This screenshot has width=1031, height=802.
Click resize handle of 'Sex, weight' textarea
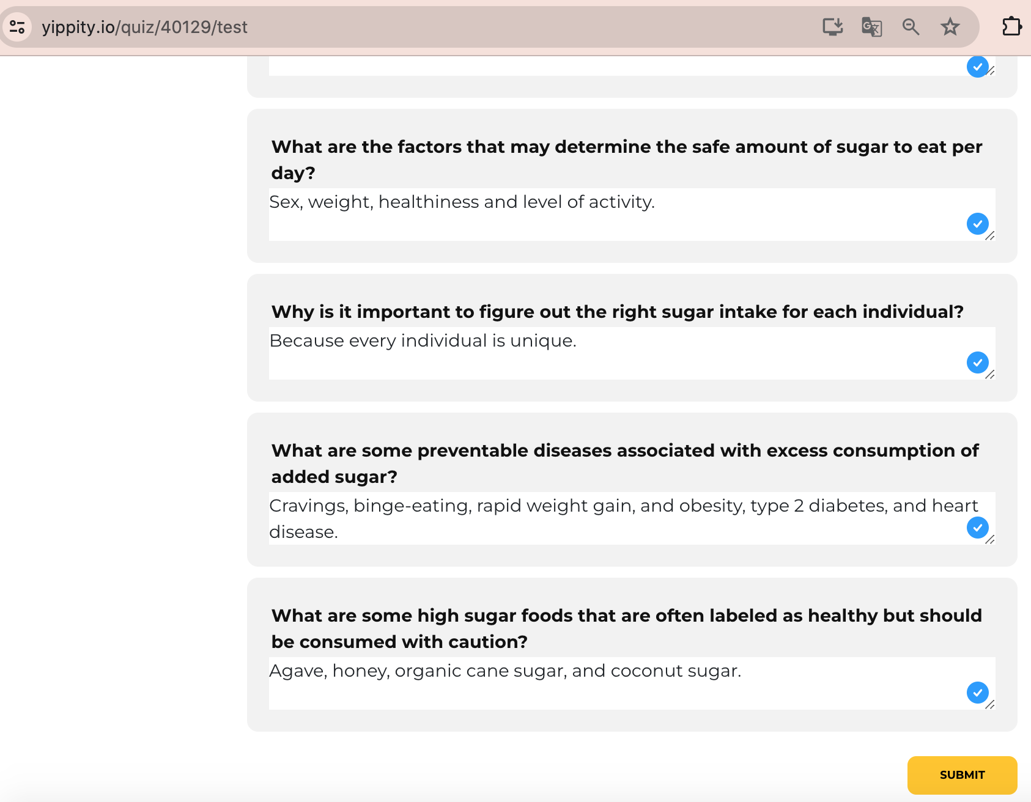tap(991, 236)
